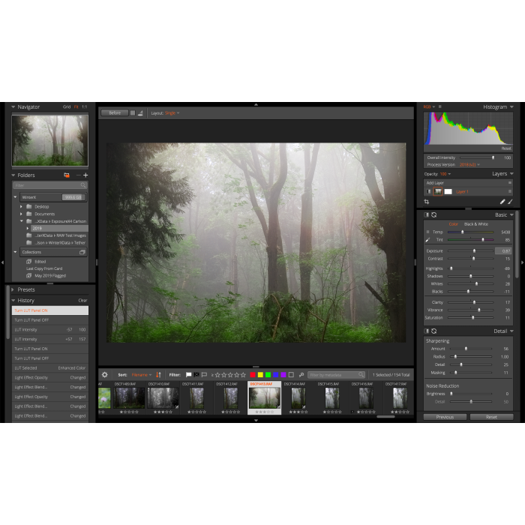Click the magnifier in the Folders filter box
The height and width of the screenshot is (525, 525).
click(x=83, y=185)
